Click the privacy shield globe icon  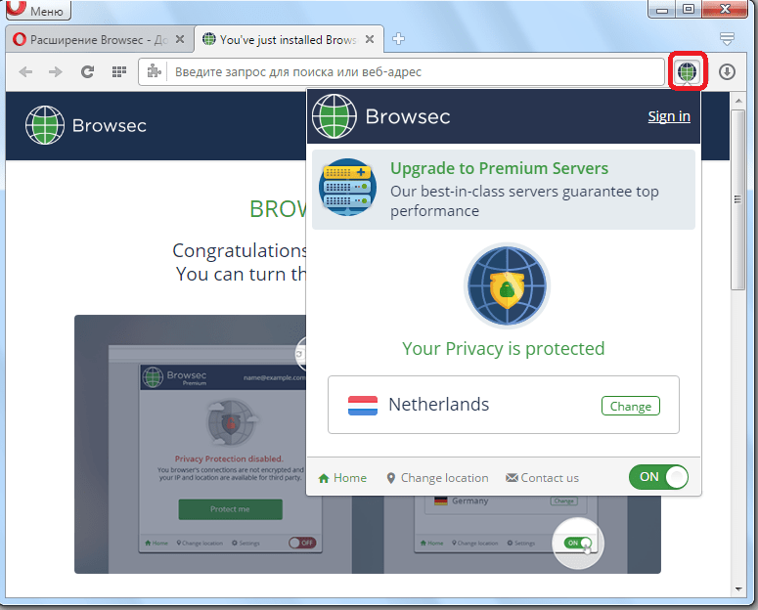[507, 285]
